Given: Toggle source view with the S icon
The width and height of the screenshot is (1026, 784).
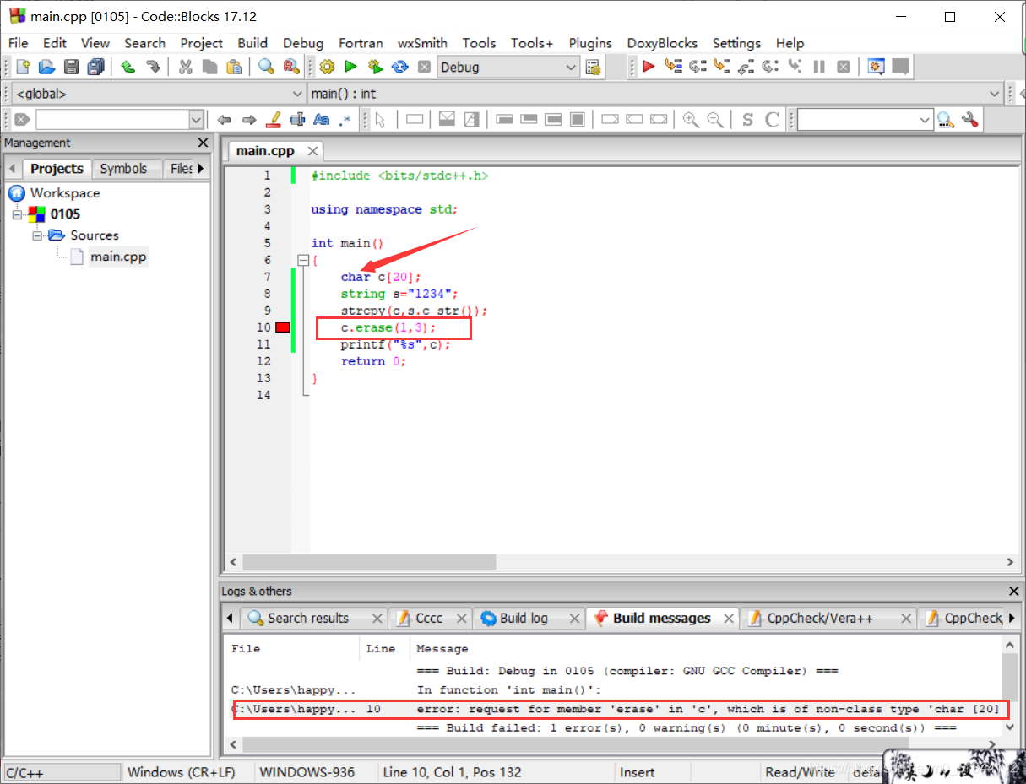Looking at the screenshot, I should 747,120.
